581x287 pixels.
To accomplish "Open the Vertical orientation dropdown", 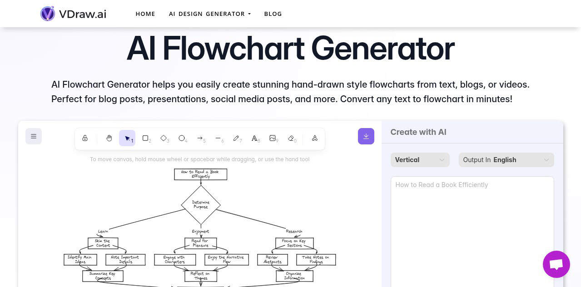I will 420,160.
